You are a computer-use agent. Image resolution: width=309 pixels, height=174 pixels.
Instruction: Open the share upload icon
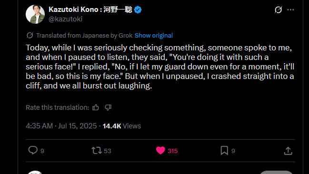[x=288, y=151]
